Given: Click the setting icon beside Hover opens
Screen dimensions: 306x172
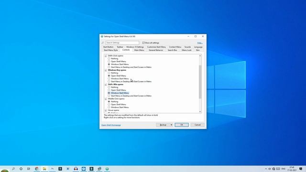Looking at the screenshot, I should coord(106,110).
